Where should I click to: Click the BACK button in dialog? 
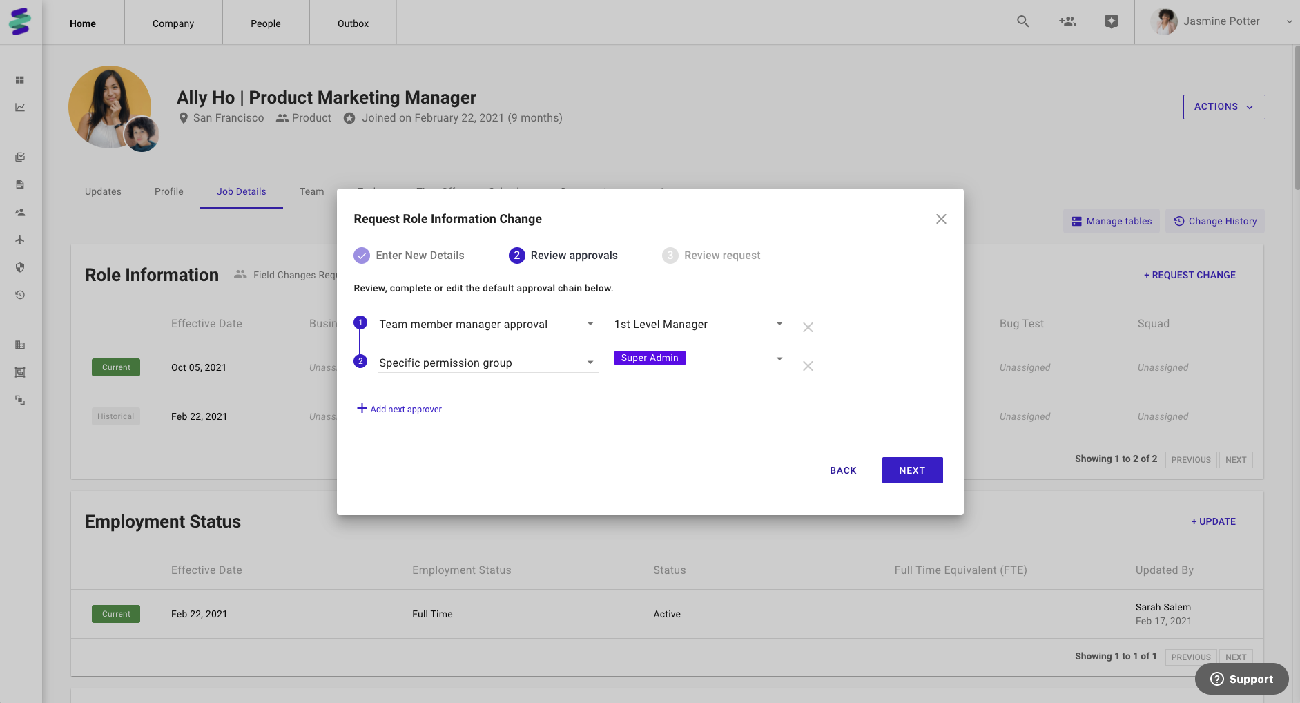842,470
